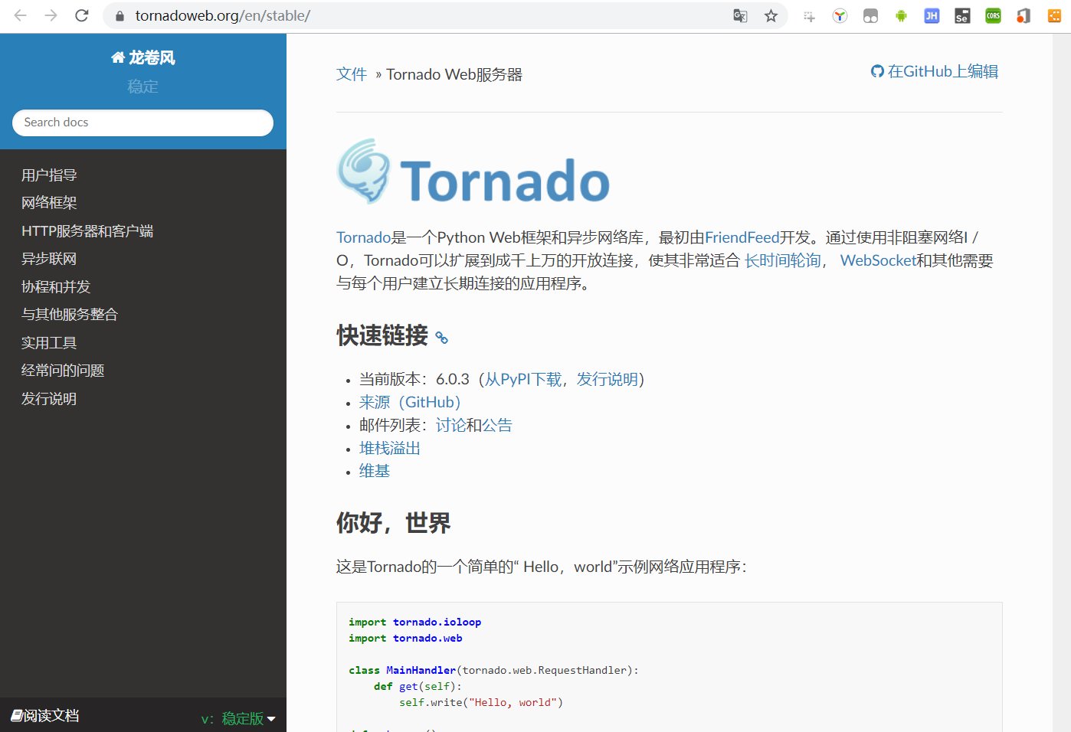1071x732 pixels.
Task: Click the 稳定 version label under title
Action: [142, 87]
